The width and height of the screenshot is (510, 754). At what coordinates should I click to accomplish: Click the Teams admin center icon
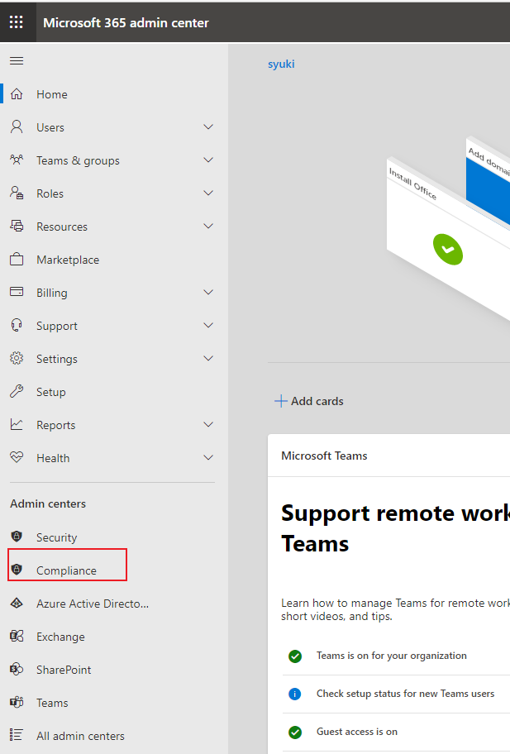click(17, 702)
